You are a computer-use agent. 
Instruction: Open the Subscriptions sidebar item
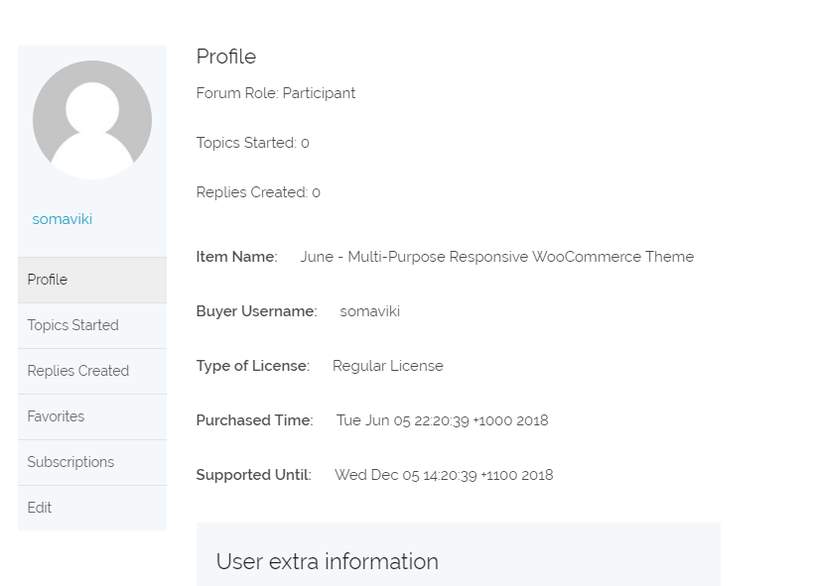(92, 462)
